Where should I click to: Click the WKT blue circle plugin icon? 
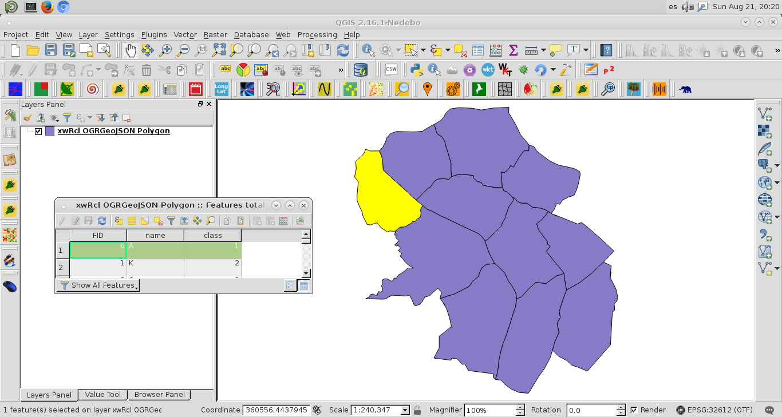point(488,70)
